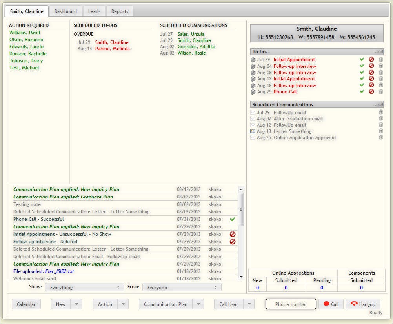Delete the Aug 18 Follow-up Interview
Screen dimensions: 393x324
click(x=381, y=85)
